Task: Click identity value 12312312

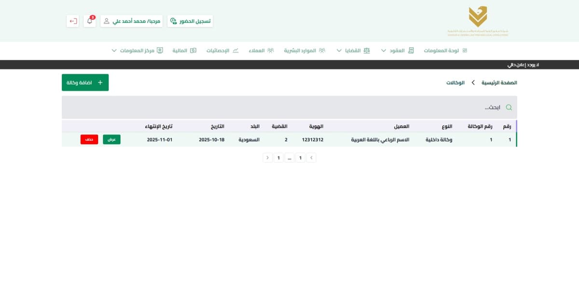Action: click(313, 140)
